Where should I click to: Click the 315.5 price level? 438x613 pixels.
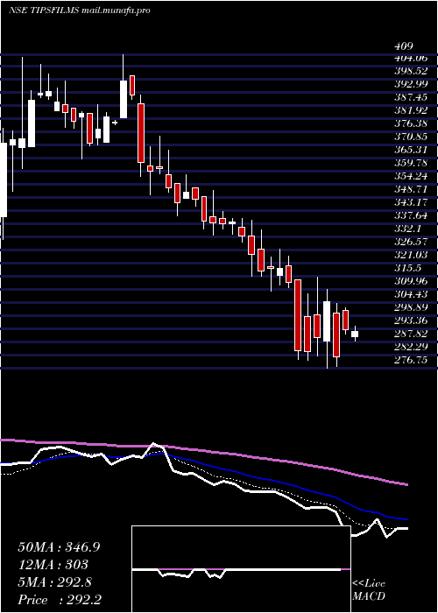pos(407,268)
